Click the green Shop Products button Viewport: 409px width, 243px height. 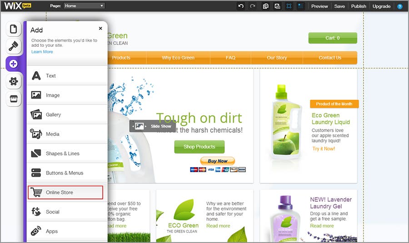(199, 147)
